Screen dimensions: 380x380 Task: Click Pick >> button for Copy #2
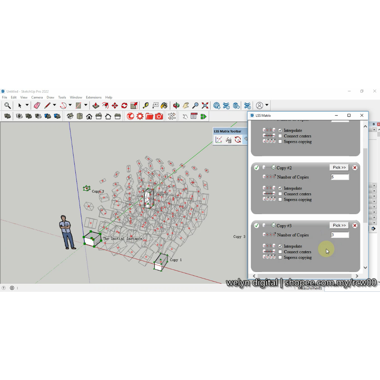(339, 168)
